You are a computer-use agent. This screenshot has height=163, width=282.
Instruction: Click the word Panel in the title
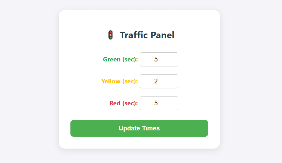click(162, 35)
